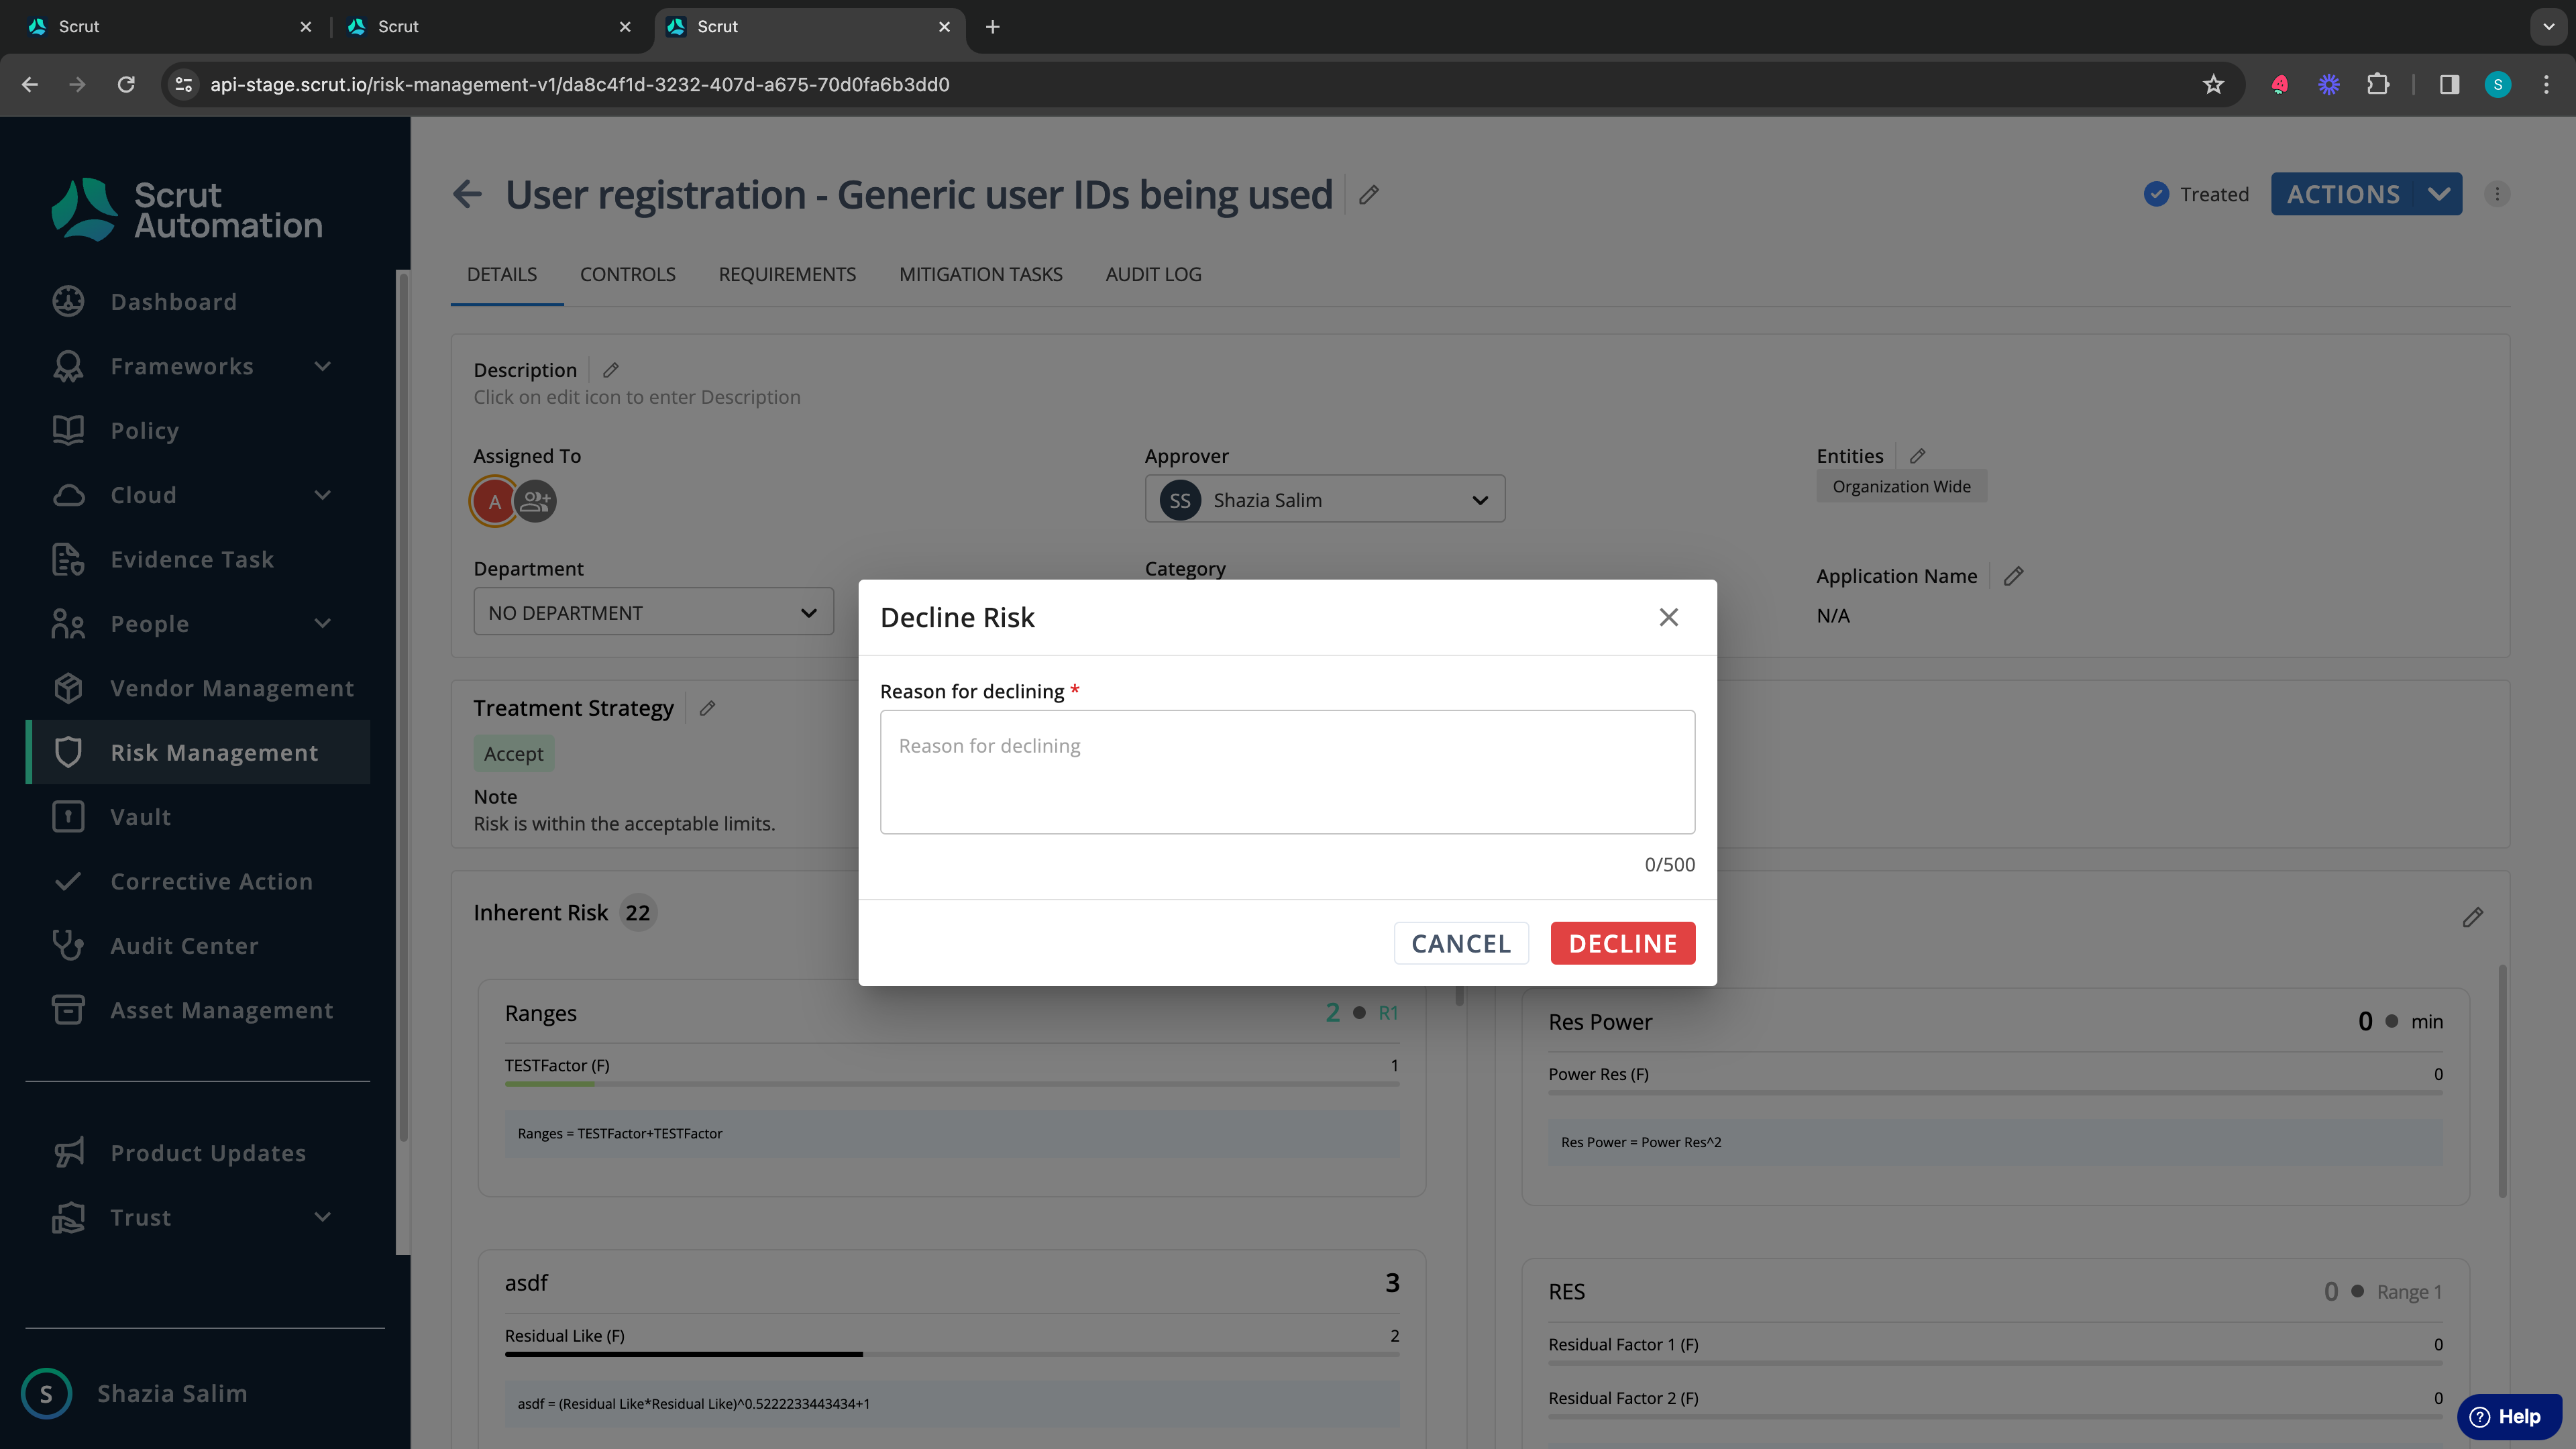Click the Accept strategy tag
The width and height of the screenshot is (2576, 1449).
(x=513, y=753)
